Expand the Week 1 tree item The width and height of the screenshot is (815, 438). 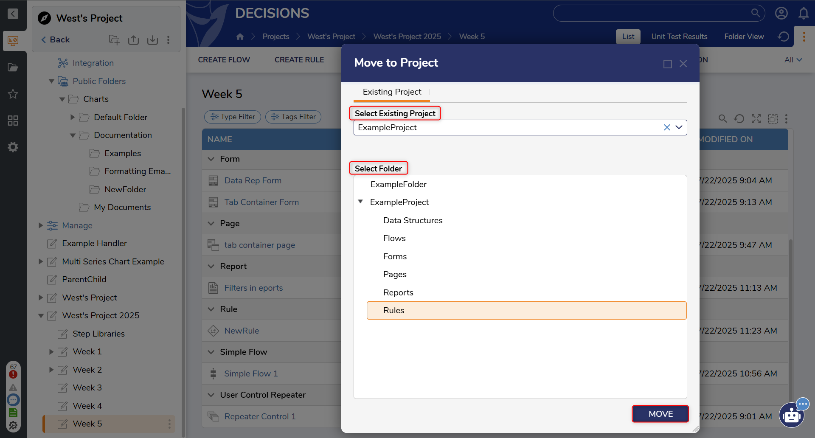[x=51, y=352]
